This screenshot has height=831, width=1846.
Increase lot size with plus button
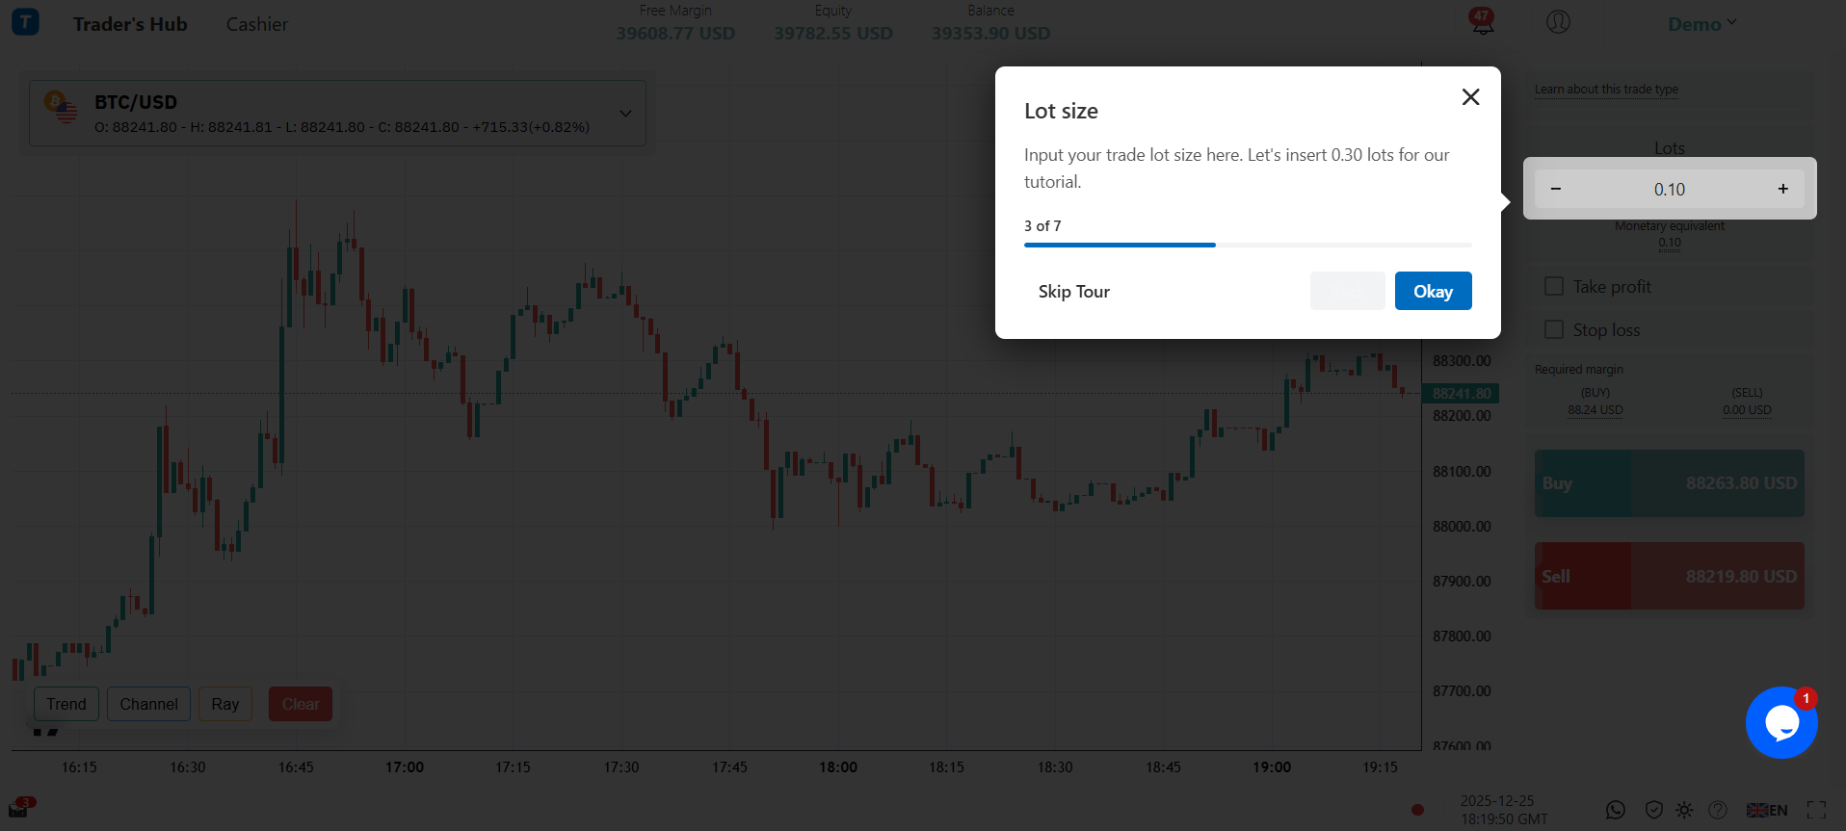click(1782, 189)
